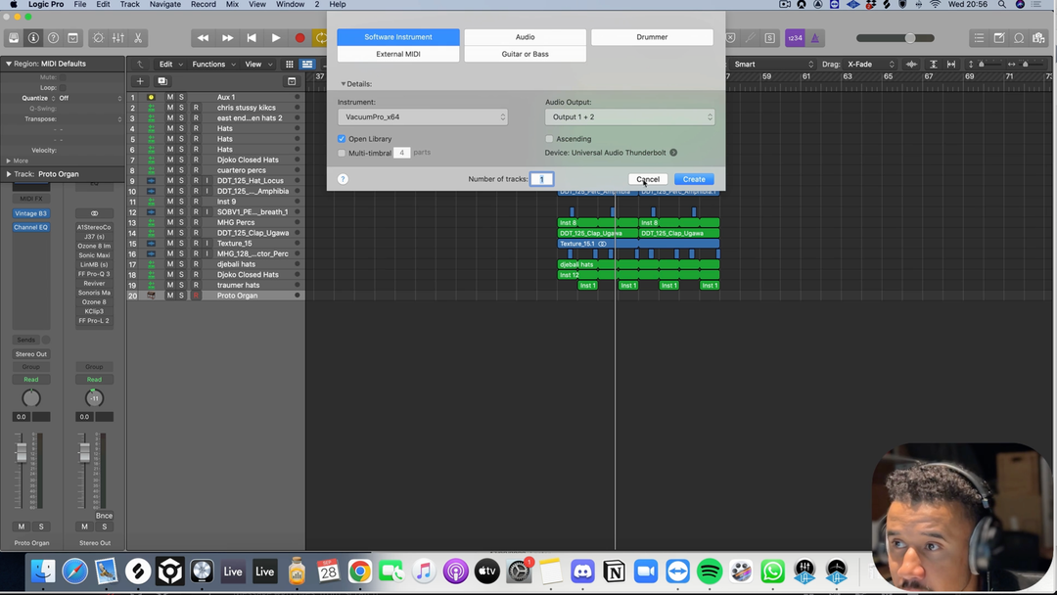Image resolution: width=1057 pixels, height=595 pixels.
Task: Click the Cancel button
Action: (x=648, y=179)
